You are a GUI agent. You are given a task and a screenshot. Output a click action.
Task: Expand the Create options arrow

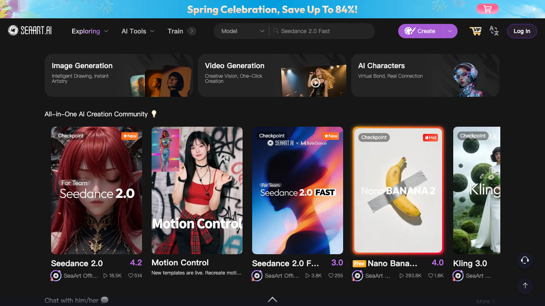click(450, 31)
